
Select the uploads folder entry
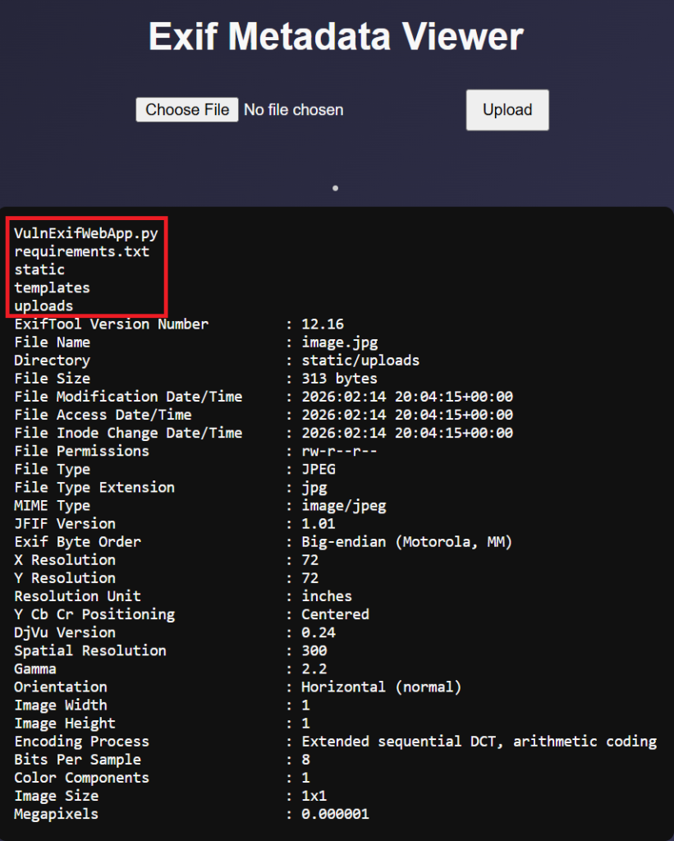(x=45, y=306)
